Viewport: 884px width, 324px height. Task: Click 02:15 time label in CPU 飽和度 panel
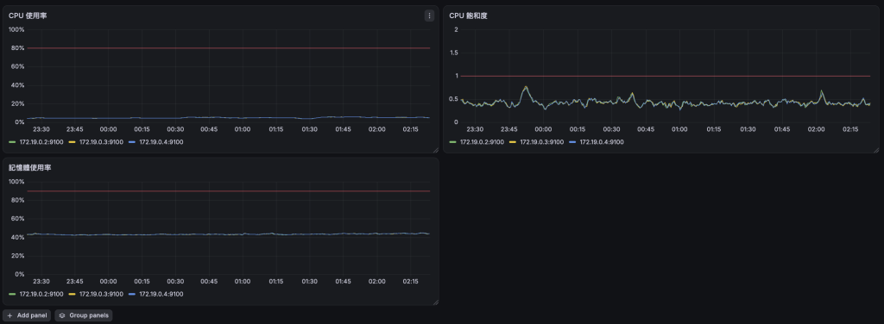[850, 129]
